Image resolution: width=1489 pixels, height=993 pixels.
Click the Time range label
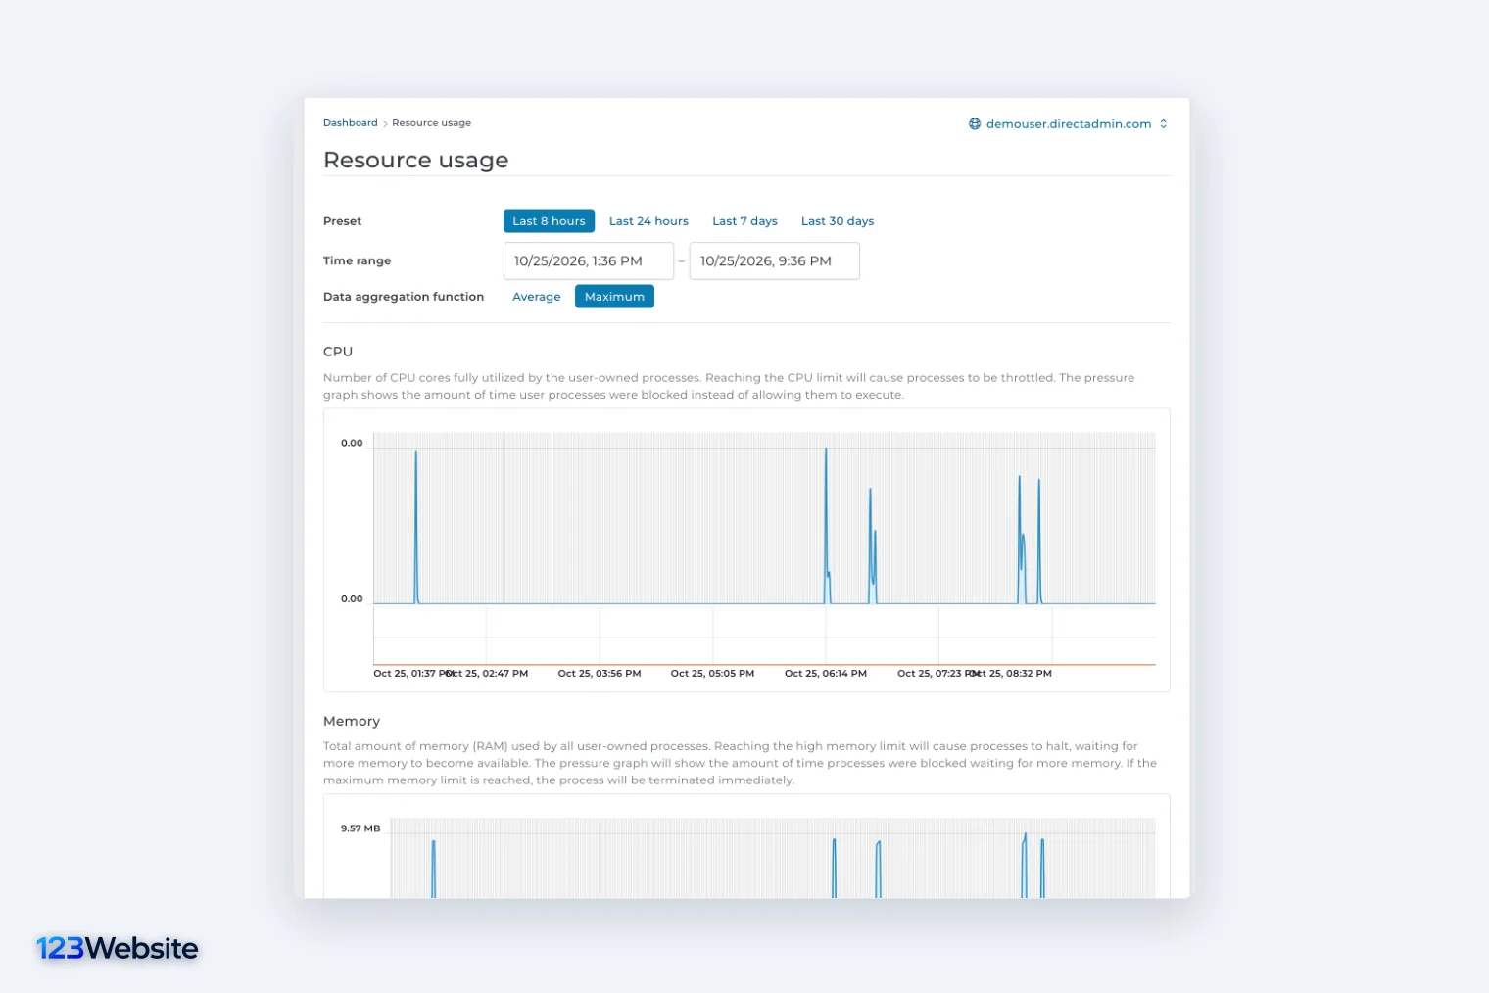point(357,260)
